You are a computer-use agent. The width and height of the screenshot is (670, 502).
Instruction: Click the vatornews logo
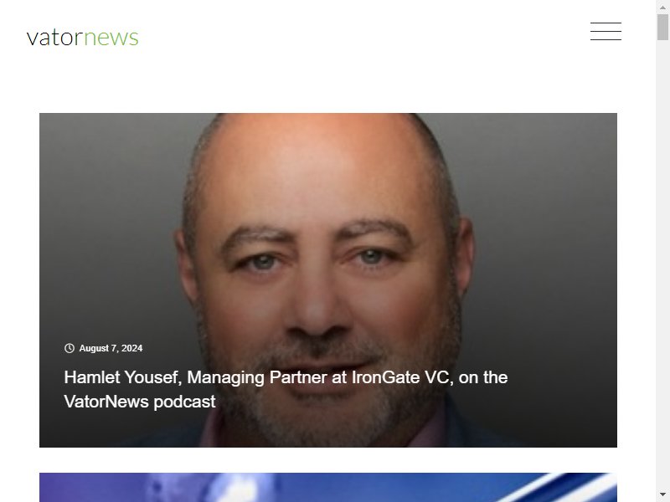coord(82,37)
